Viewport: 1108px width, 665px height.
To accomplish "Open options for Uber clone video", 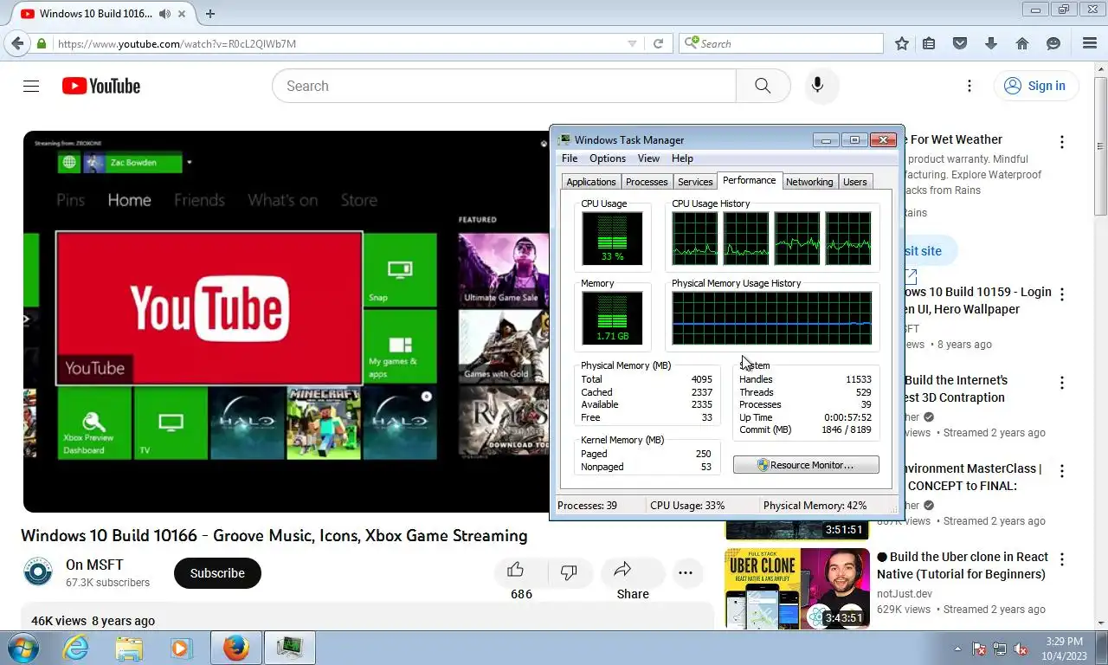I will (x=1062, y=559).
